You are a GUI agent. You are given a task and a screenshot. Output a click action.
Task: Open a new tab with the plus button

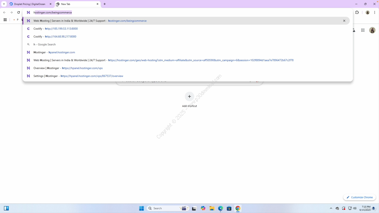[x=105, y=4]
